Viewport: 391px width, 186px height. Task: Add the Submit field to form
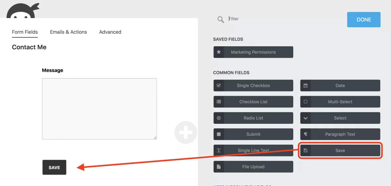tap(253, 134)
